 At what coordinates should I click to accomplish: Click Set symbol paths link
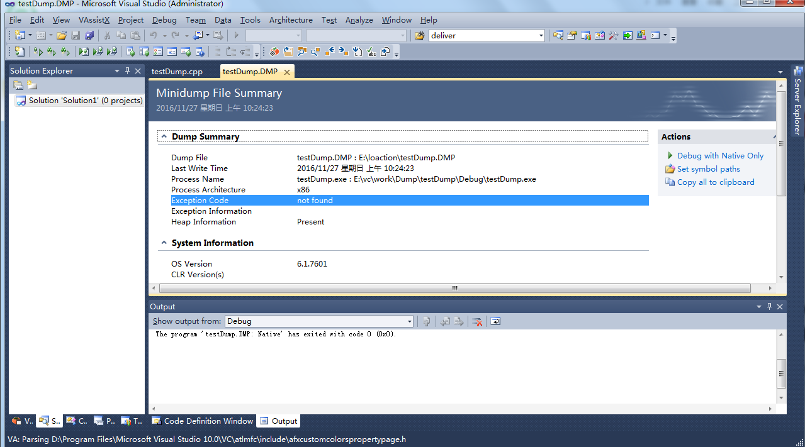[x=708, y=169]
